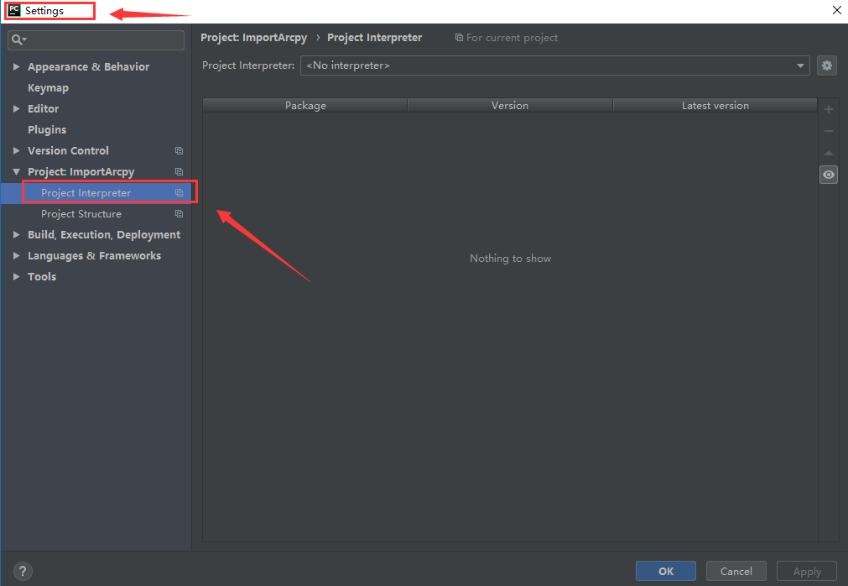Click the copy icon beside Project Interpreter
Viewport: 848px width, 586px height.
[179, 193]
